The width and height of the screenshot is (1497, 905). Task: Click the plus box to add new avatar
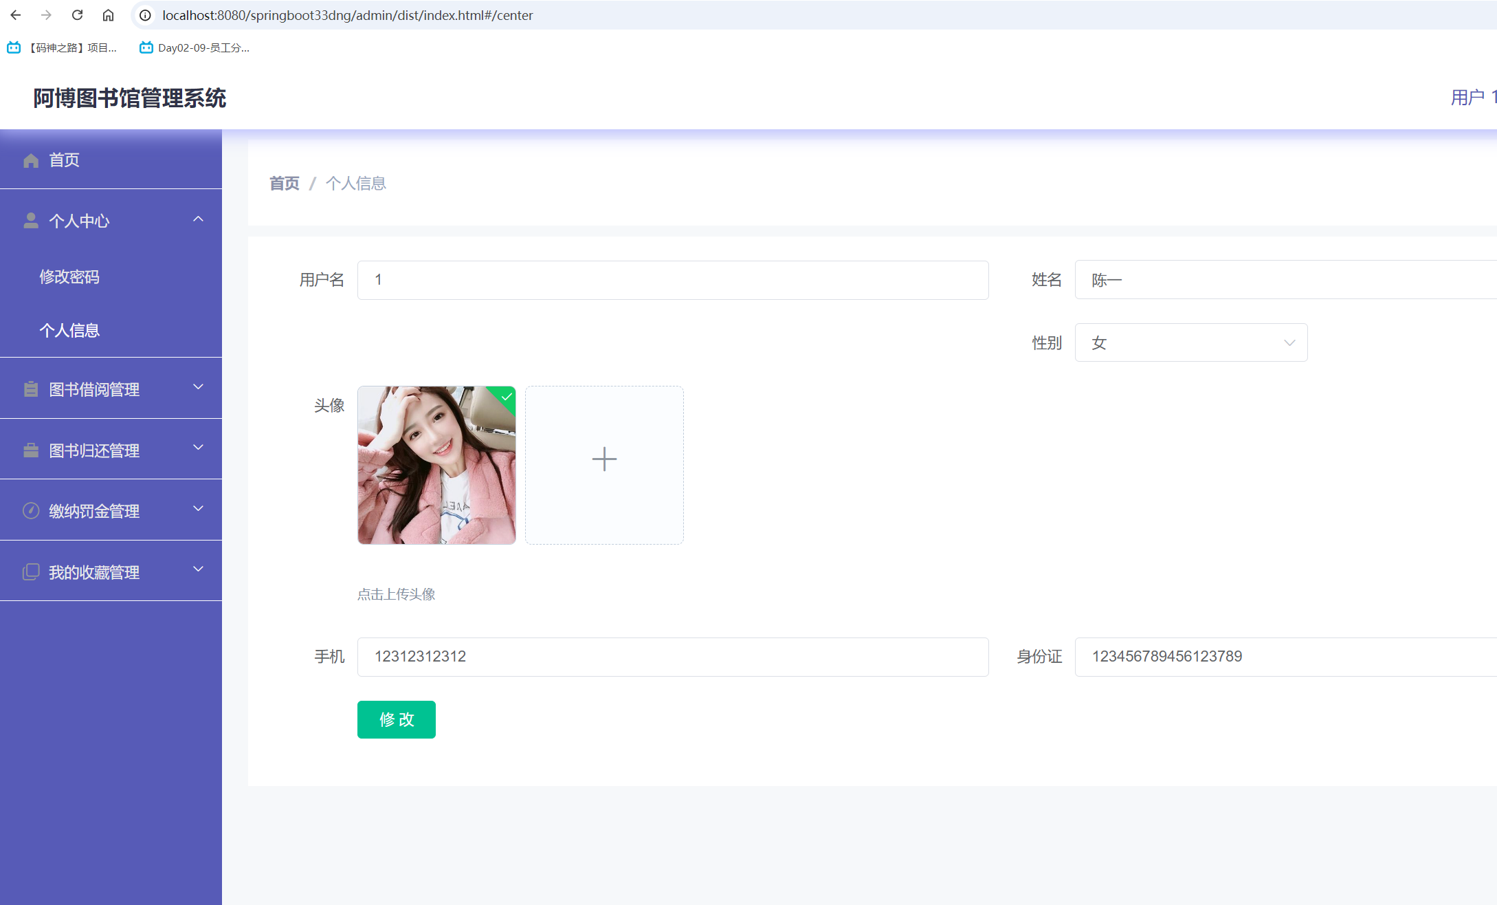click(603, 459)
